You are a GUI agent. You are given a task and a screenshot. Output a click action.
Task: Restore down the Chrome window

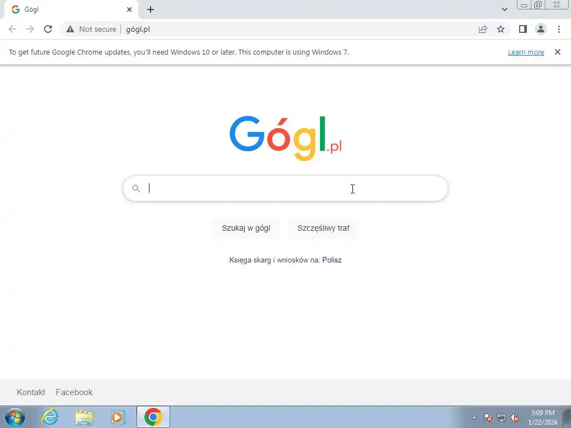click(538, 4)
